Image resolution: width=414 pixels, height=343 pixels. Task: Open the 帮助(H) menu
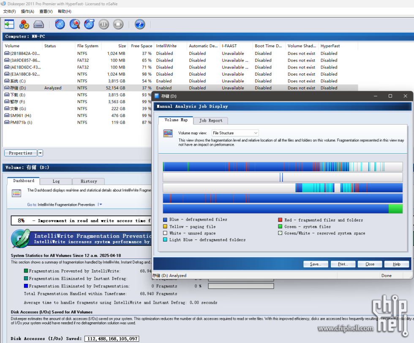click(64, 11)
